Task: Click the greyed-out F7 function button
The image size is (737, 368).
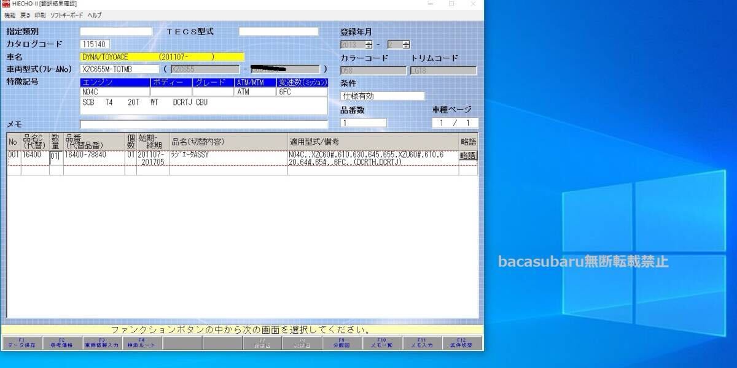Action: 262,343
